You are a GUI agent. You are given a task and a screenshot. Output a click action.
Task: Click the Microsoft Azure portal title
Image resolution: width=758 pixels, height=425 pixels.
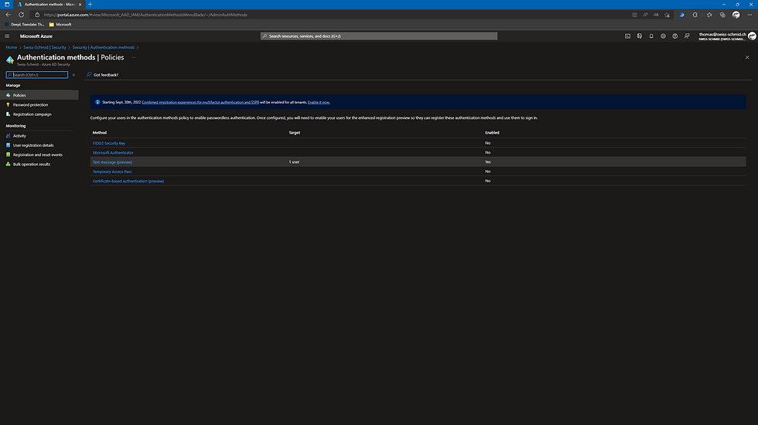click(x=36, y=36)
